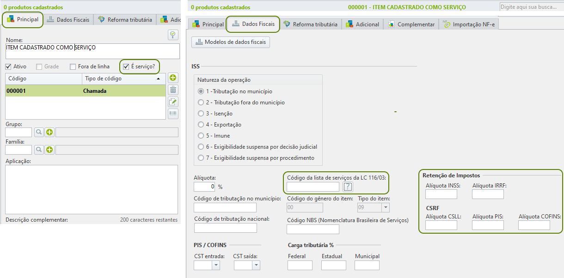Open Principal tab in left panel

coord(23,20)
